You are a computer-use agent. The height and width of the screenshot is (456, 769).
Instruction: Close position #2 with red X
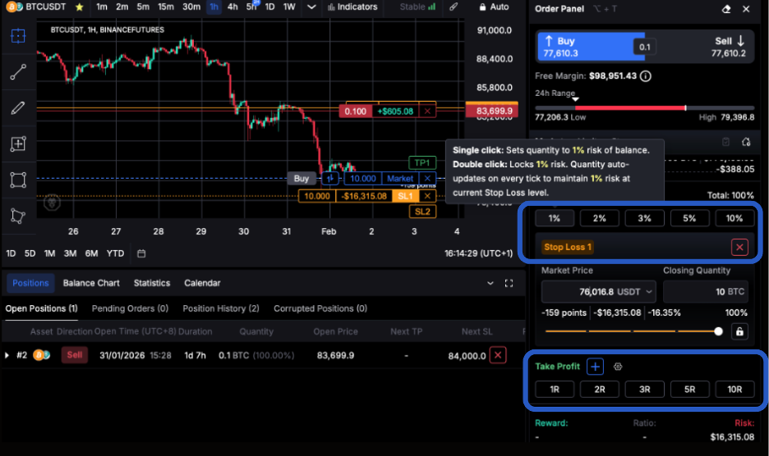498,355
